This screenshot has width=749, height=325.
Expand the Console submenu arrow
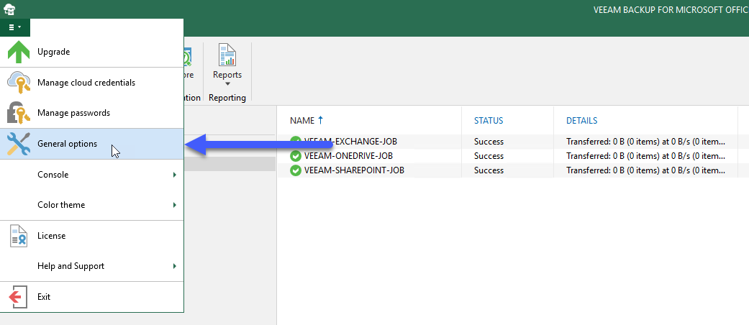click(x=175, y=175)
